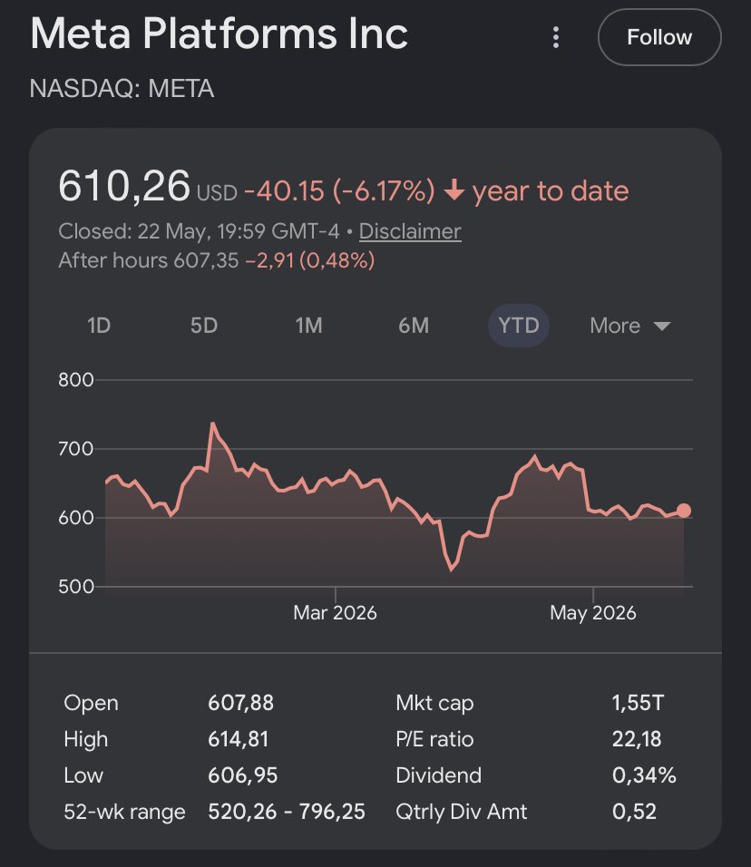Click the Low value 606,95

coord(243,775)
